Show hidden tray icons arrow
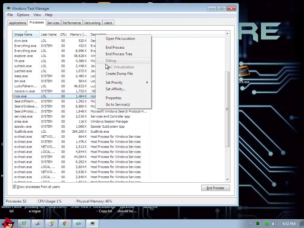304x228 pixels. click(x=251, y=224)
